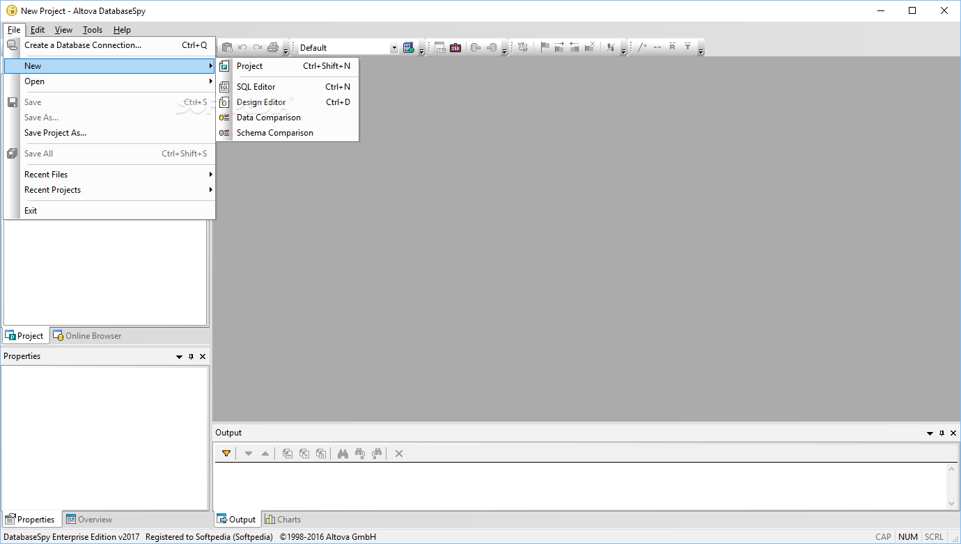The height and width of the screenshot is (544, 961).
Task: Click the copy message with children plus icon
Action: pos(304,454)
